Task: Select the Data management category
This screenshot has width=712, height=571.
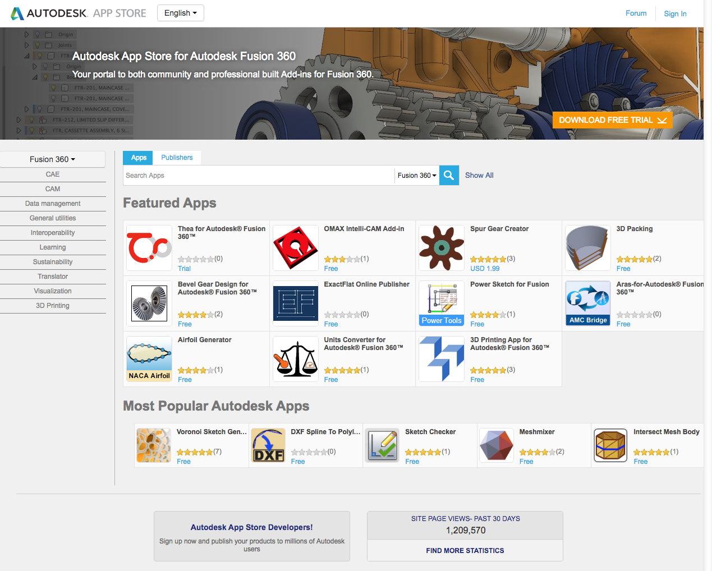Action: pyautogui.click(x=53, y=204)
